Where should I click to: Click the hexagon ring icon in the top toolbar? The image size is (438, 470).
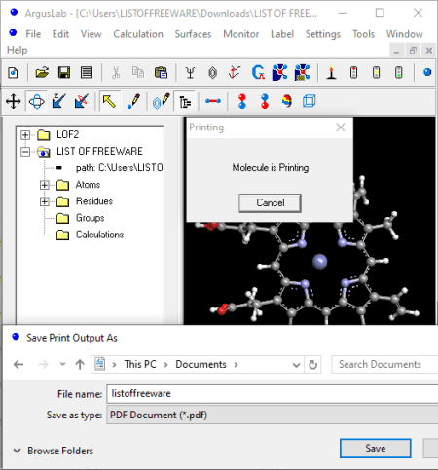tap(212, 72)
